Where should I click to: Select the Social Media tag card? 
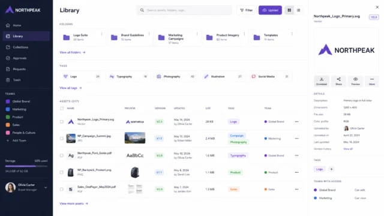(x=271, y=77)
